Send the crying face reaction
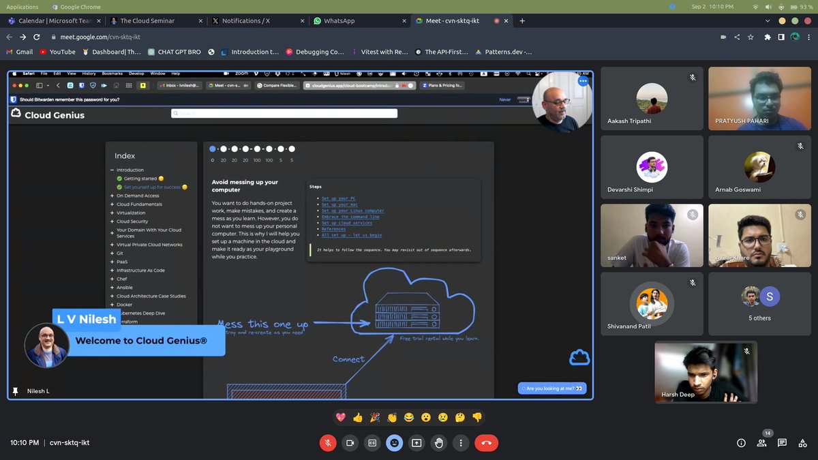 pyautogui.click(x=443, y=417)
